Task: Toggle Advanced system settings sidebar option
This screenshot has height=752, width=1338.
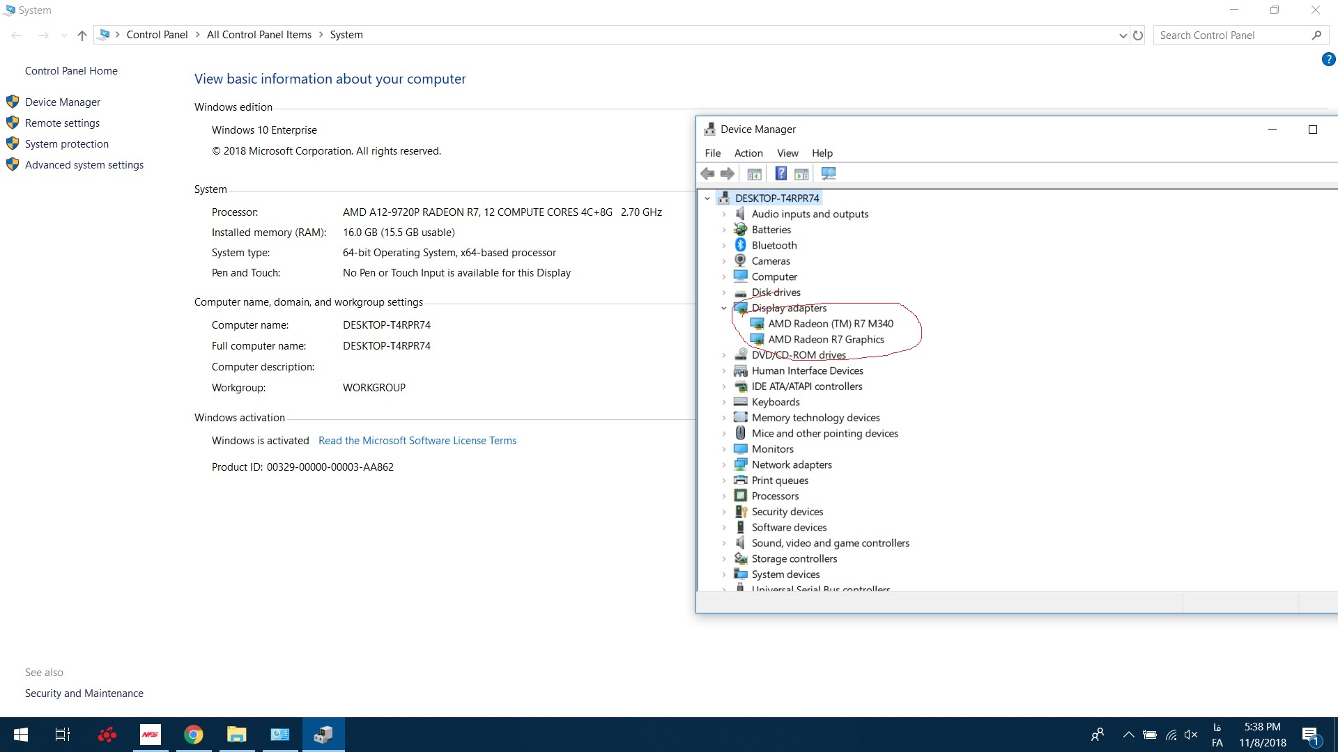Action: coord(84,164)
